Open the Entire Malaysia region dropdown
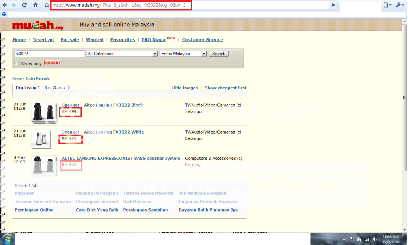This screenshot has height=245, width=408. click(x=183, y=54)
